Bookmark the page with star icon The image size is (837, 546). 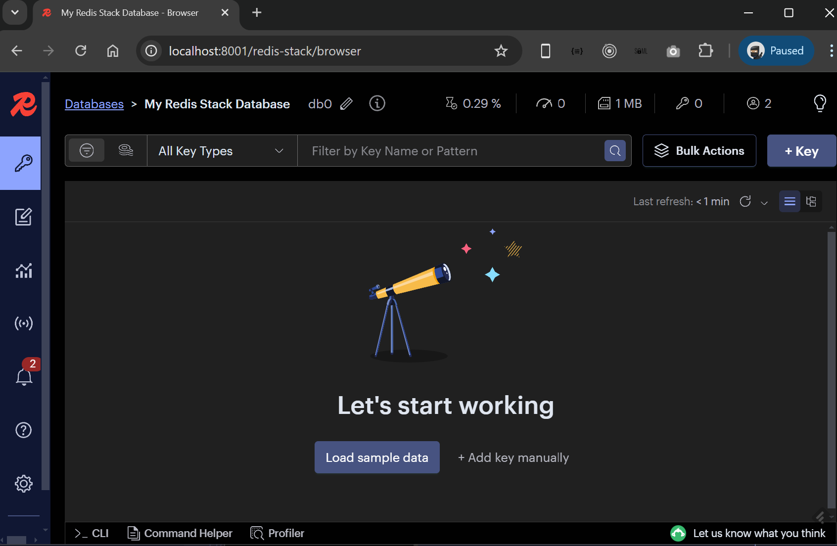[501, 51]
